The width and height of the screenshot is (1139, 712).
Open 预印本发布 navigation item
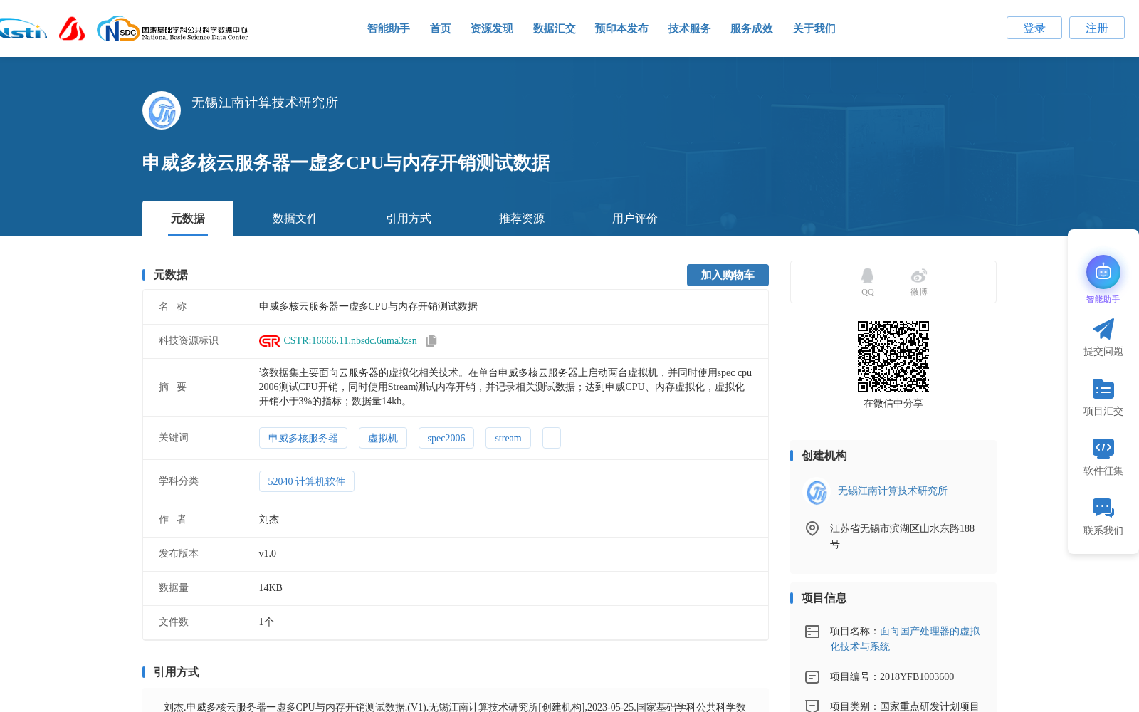621,28
